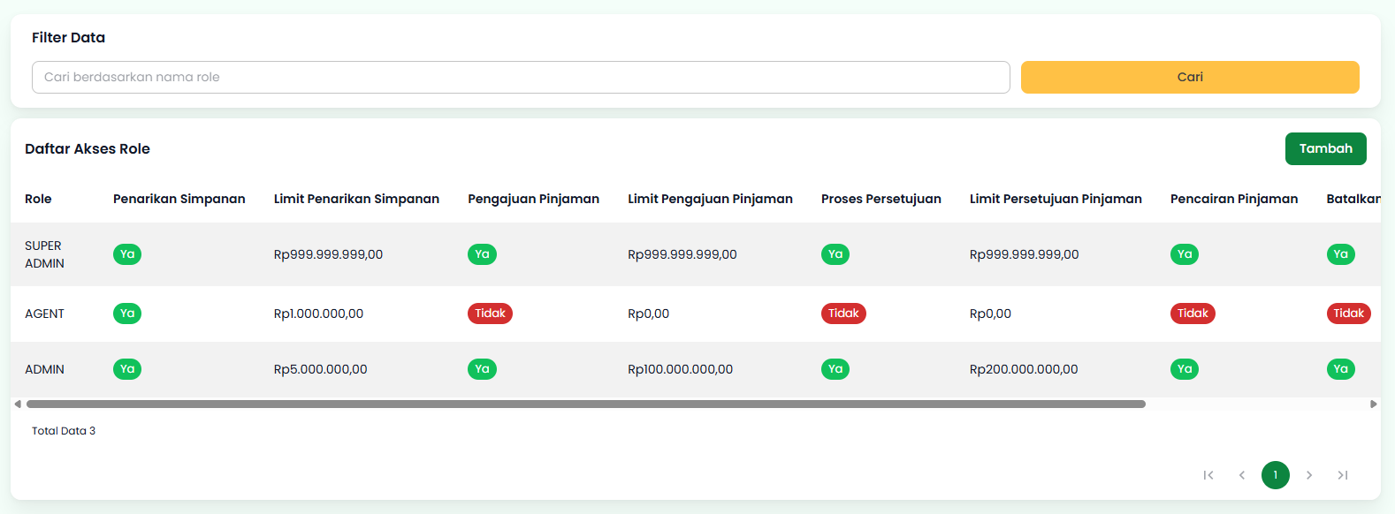Click the Limit Penarikan Simpanan column header
This screenshot has width=1395, height=514.
coord(356,199)
